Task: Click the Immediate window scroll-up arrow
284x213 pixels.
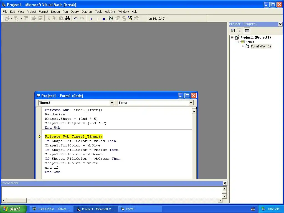Action: point(224,189)
